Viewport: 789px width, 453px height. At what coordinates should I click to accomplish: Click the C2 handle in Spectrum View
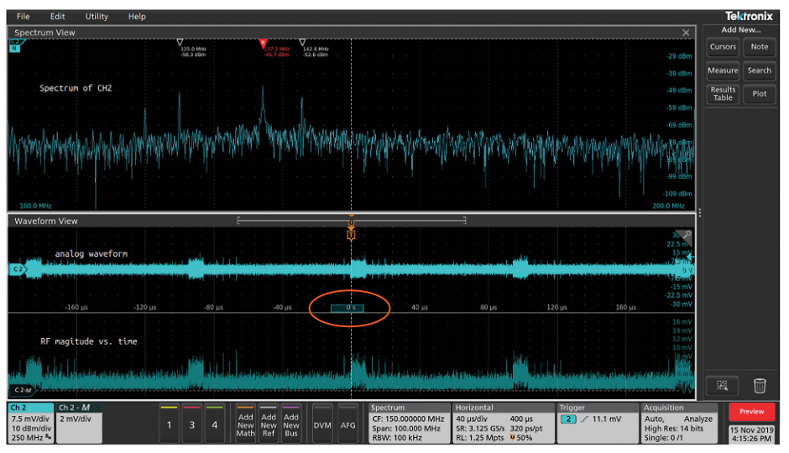click(16, 45)
